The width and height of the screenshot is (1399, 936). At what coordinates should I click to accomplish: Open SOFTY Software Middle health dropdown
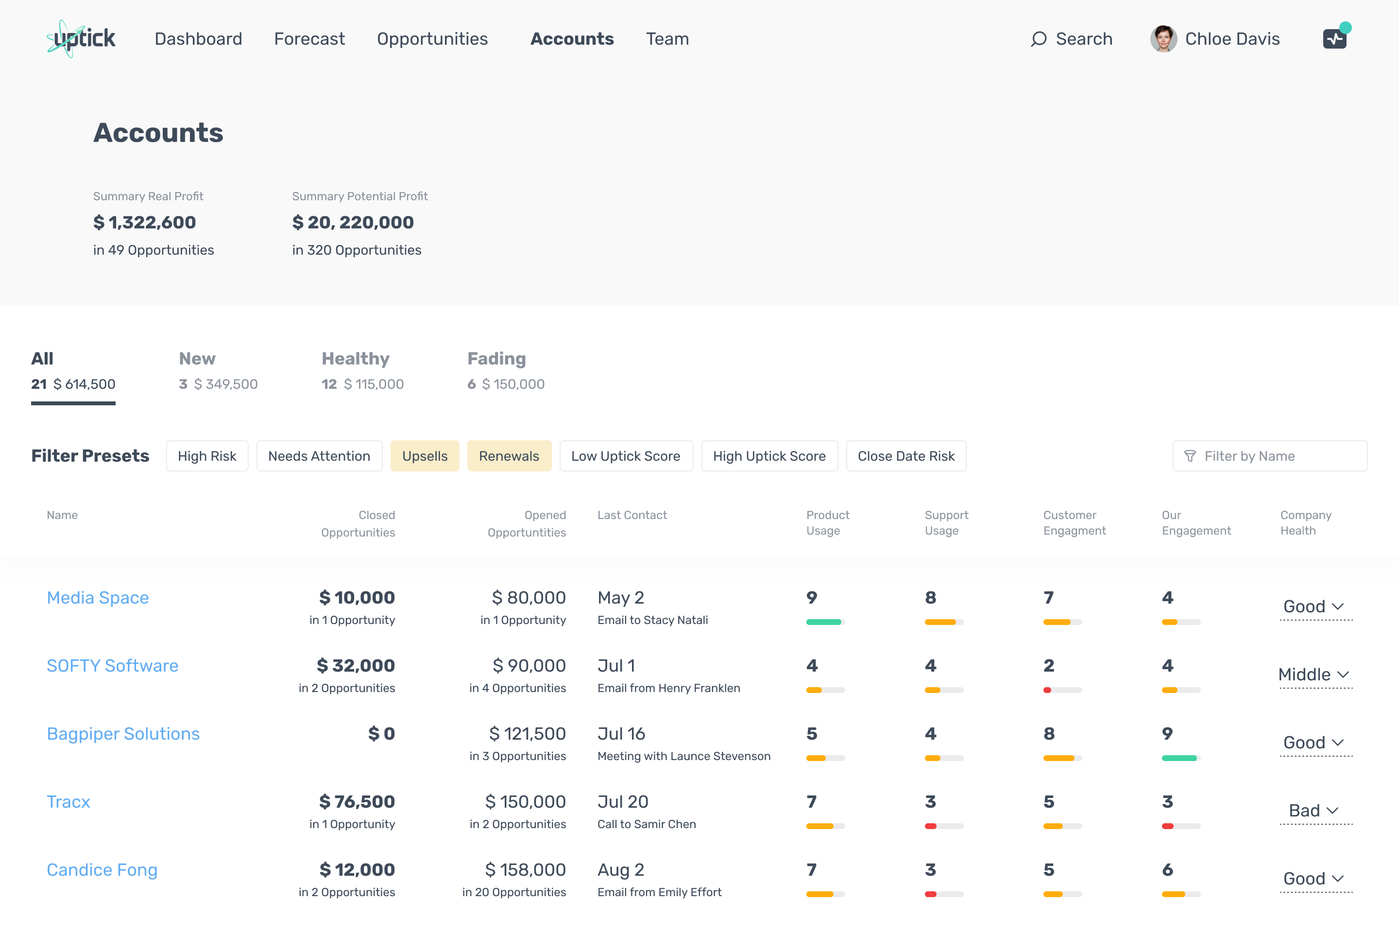[1315, 675]
